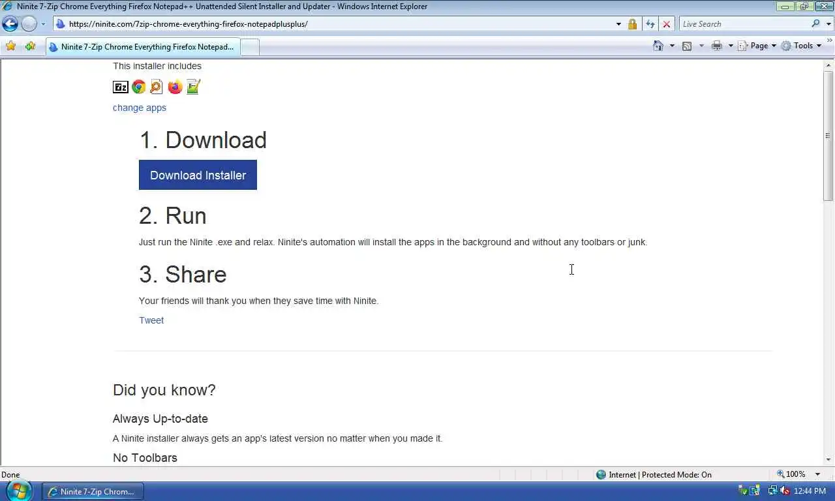Click the Everything search app icon
This screenshot has width=835, height=501.
157,87
